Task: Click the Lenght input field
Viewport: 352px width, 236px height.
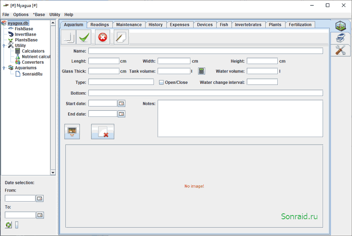Action: tap(104, 61)
